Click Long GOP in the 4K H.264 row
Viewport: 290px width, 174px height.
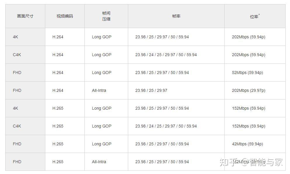click(x=102, y=37)
